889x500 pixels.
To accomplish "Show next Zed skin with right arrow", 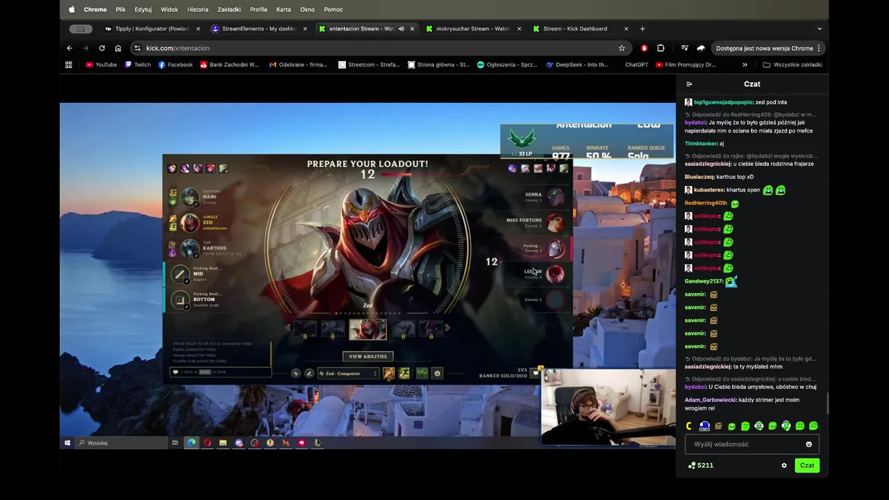I will [x=447, y=328].
